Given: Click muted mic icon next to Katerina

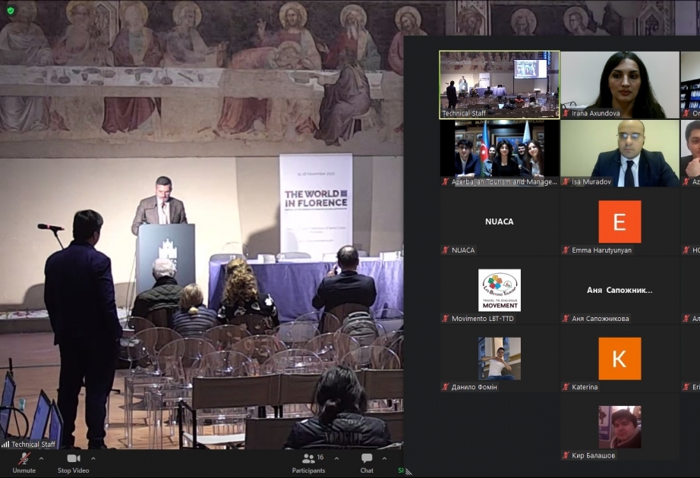Looking at the screenshot, I should (566, 387).
